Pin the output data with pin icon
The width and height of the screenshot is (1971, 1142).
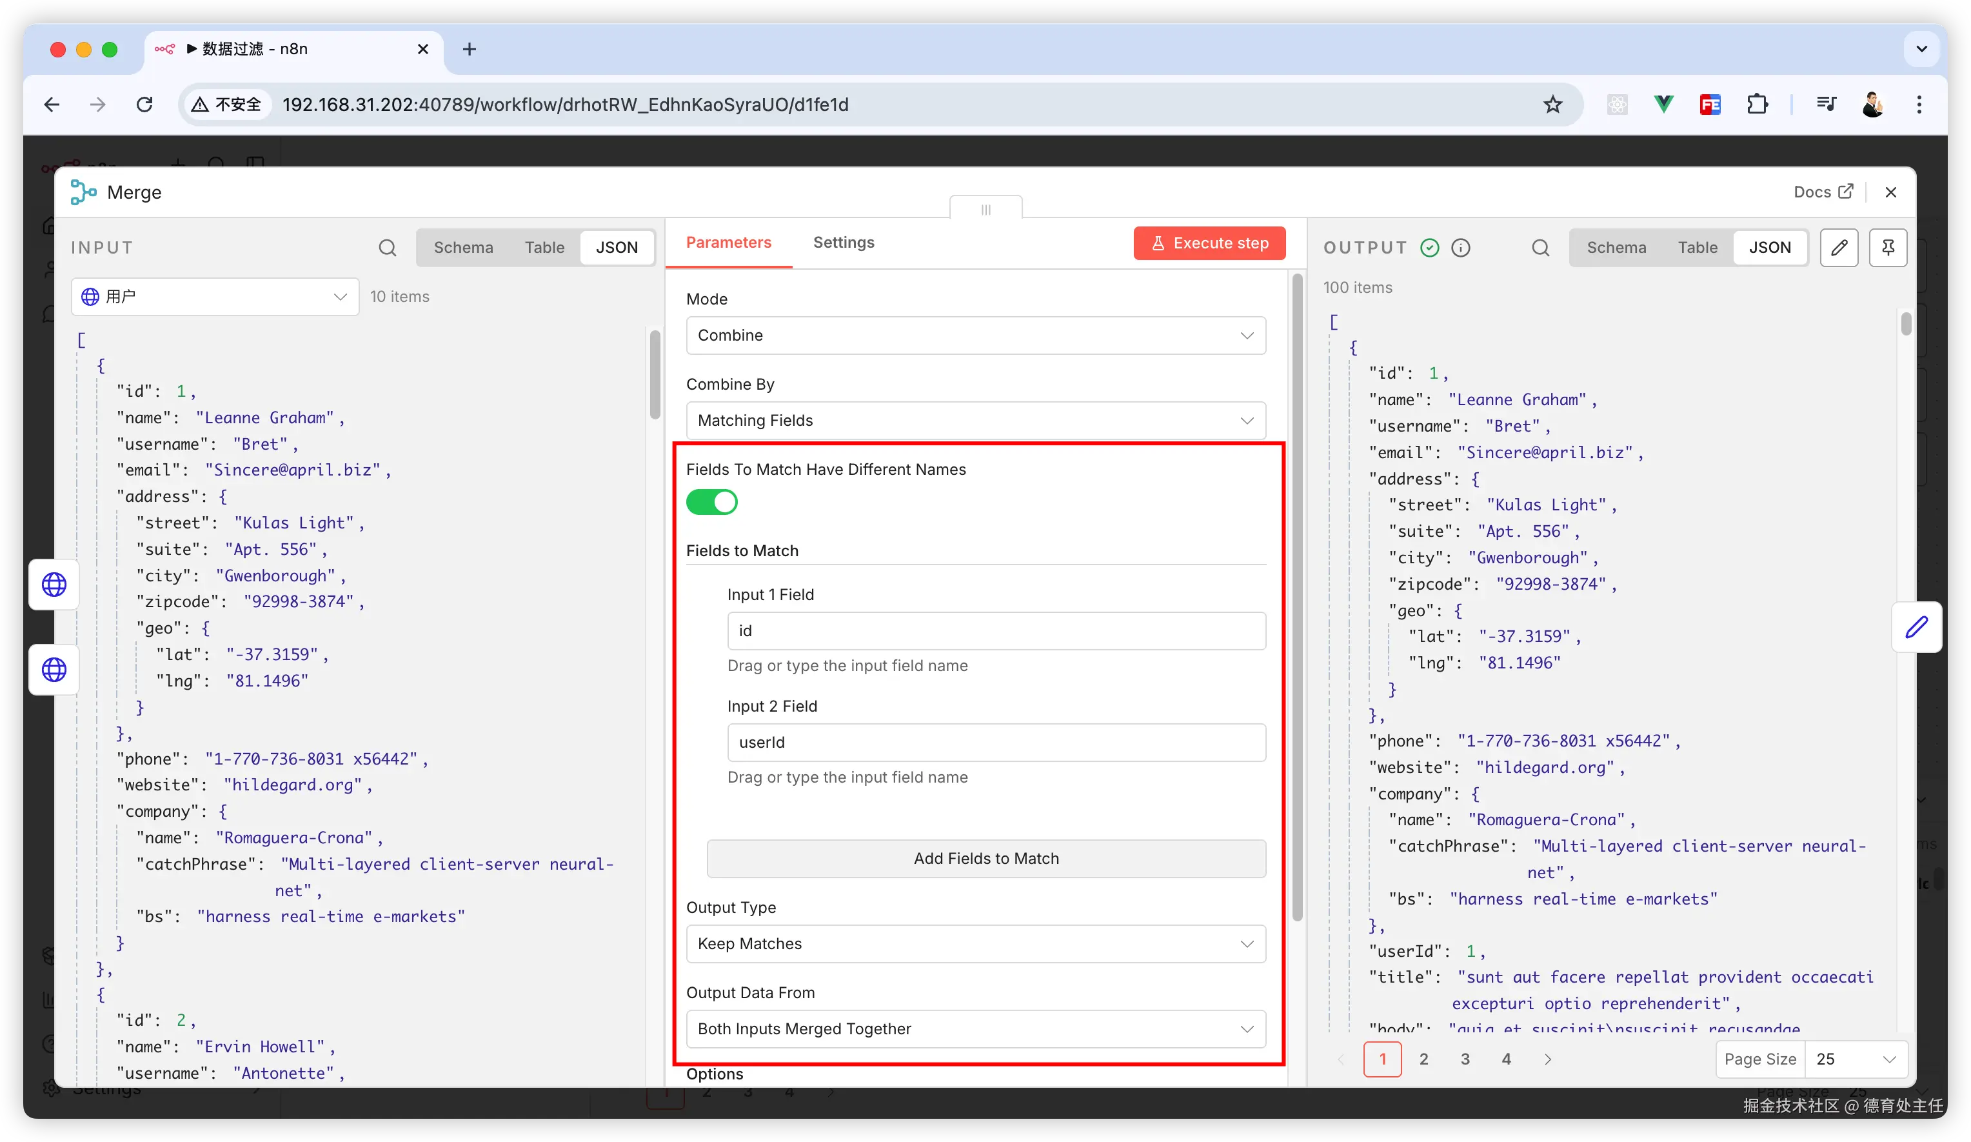[x=1887, y=248]
